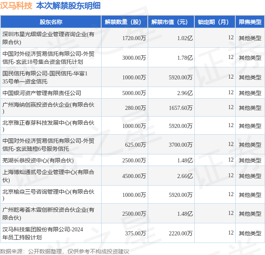Click the 汉马科技 title text
This screenshot has width=265, height=255.
point(16,6)
